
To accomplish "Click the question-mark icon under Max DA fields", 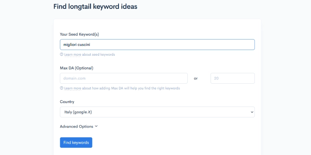I will point(61,88).
